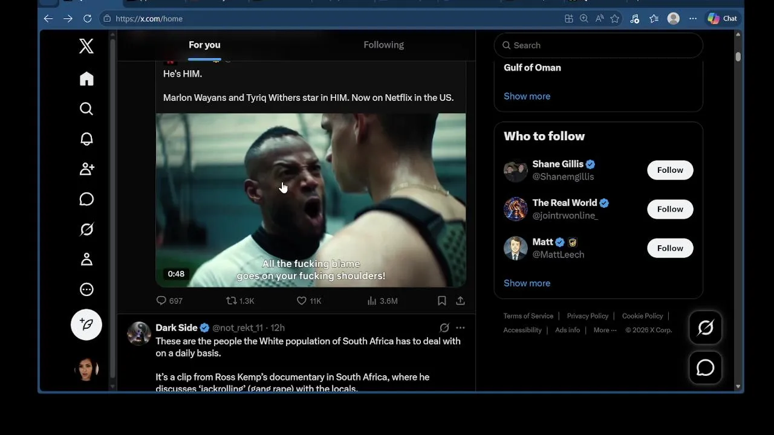The height and width of the screenshot is (435, 774).
Task: Expand the footer More menu
Action: point(605,330)
